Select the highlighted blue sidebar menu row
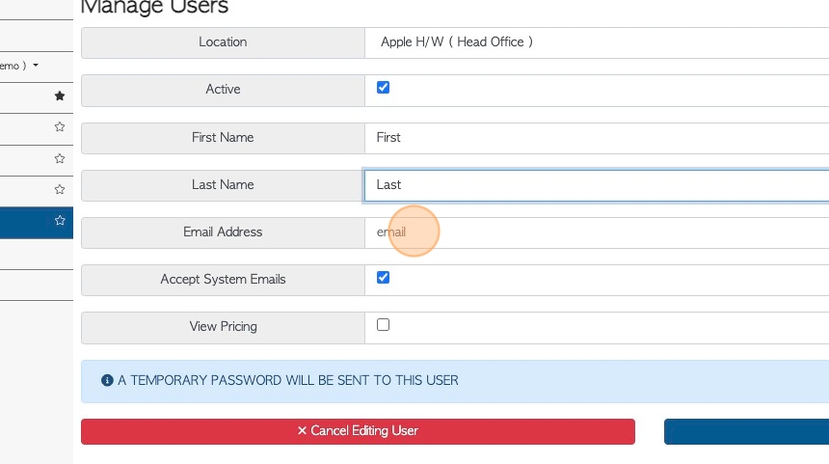 click(x=37, y=223)
